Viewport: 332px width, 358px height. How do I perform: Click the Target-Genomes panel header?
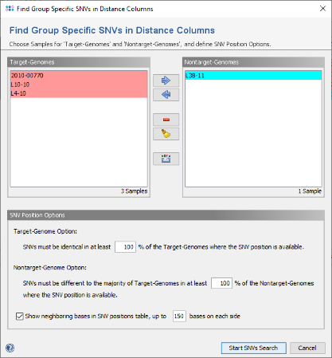[79, 62]
